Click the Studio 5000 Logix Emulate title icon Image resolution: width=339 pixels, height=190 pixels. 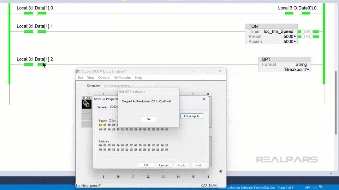coord(78,71)
